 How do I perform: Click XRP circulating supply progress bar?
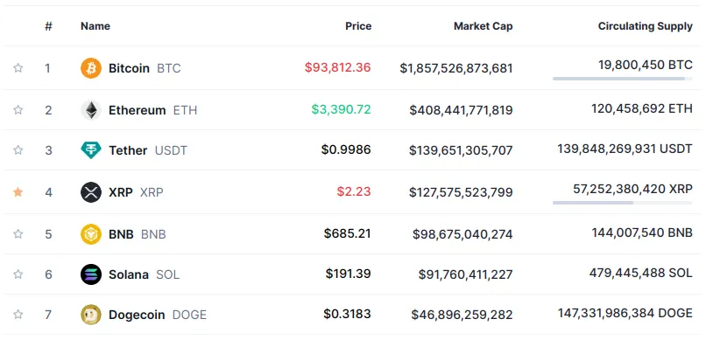(x=623, y=203)
